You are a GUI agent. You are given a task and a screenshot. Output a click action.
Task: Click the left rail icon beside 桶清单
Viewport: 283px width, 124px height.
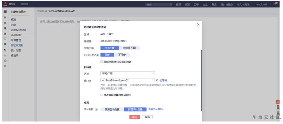5,55
